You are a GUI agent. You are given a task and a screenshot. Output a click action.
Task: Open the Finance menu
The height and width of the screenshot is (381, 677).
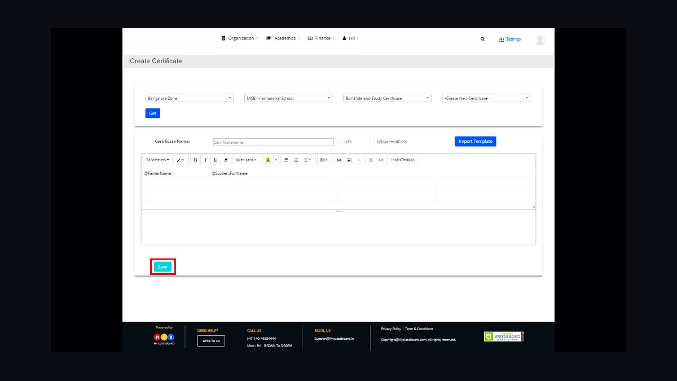(321, 38)
